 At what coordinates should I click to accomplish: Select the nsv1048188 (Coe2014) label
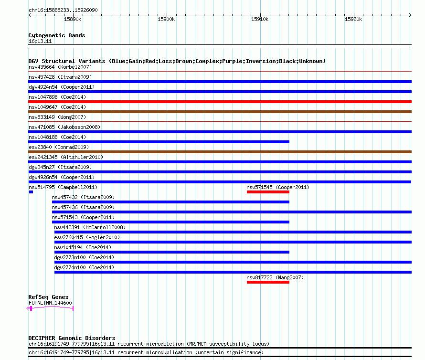click(57, 137)
